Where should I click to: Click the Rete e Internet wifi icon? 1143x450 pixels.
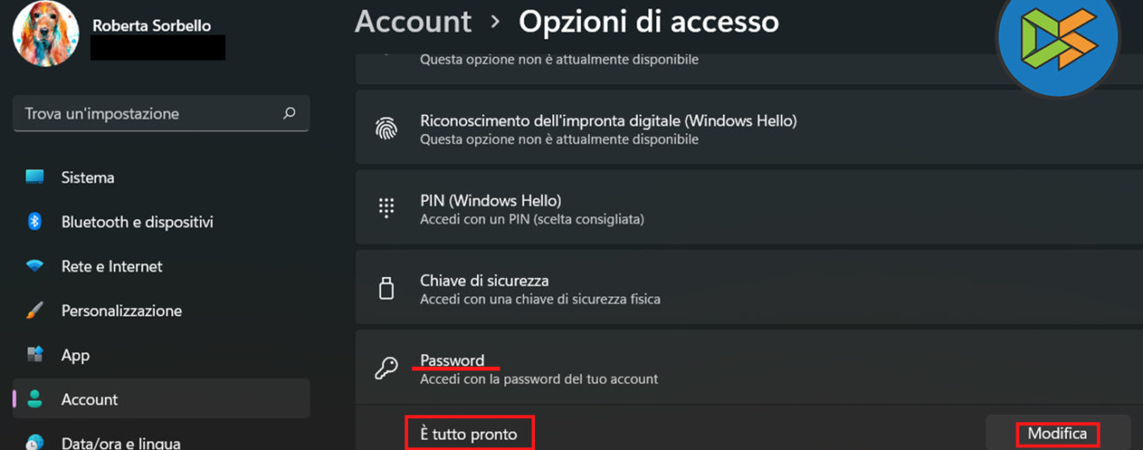(x=35, y=267)
